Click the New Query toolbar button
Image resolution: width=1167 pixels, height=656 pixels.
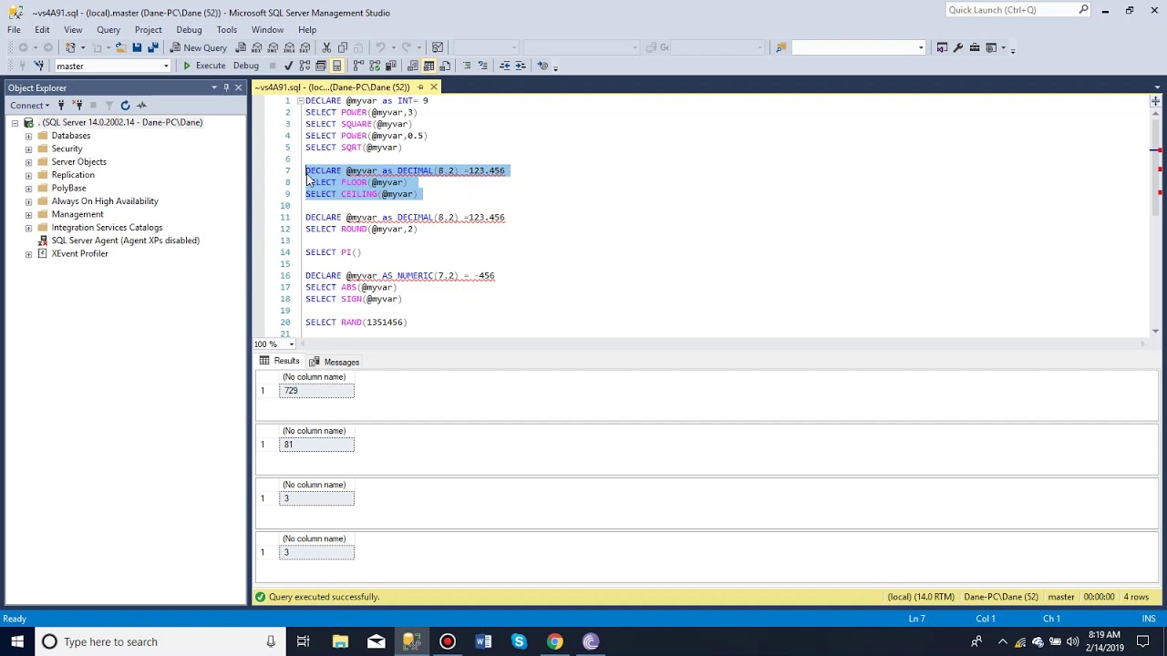[x=199, y=47]
